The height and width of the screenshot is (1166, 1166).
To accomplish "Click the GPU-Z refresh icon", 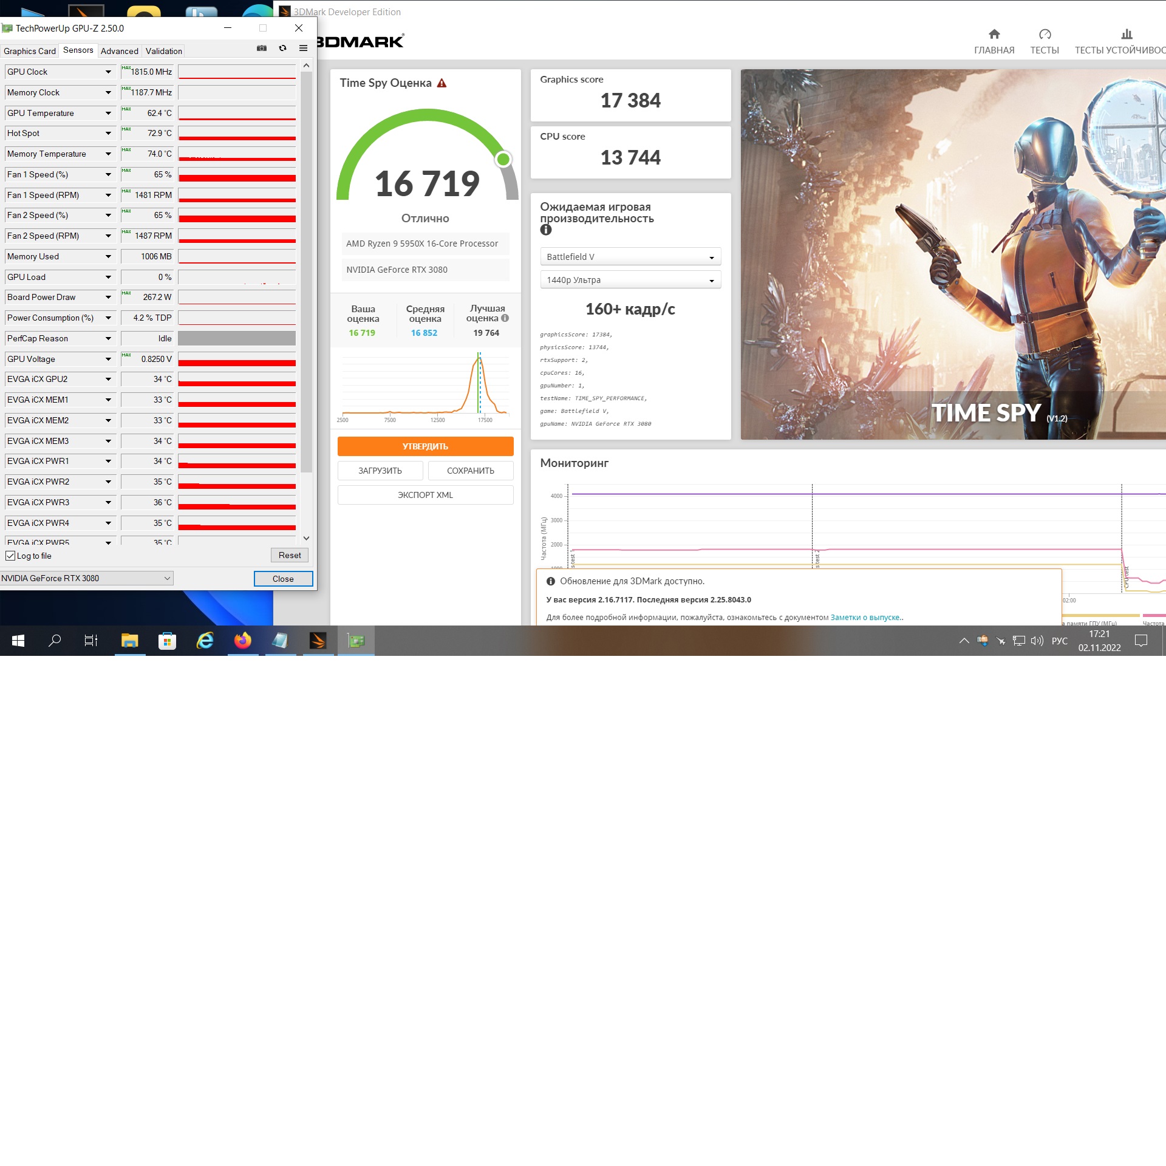I will coord(282,48).
